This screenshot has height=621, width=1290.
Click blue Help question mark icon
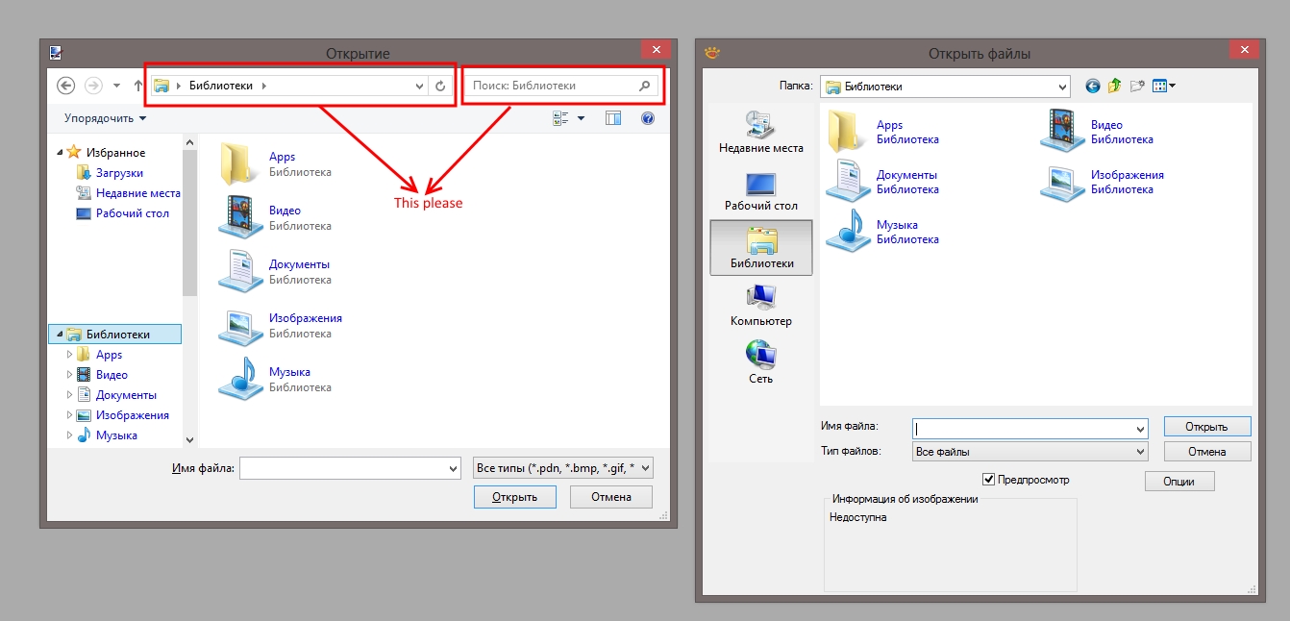[648, 118]
